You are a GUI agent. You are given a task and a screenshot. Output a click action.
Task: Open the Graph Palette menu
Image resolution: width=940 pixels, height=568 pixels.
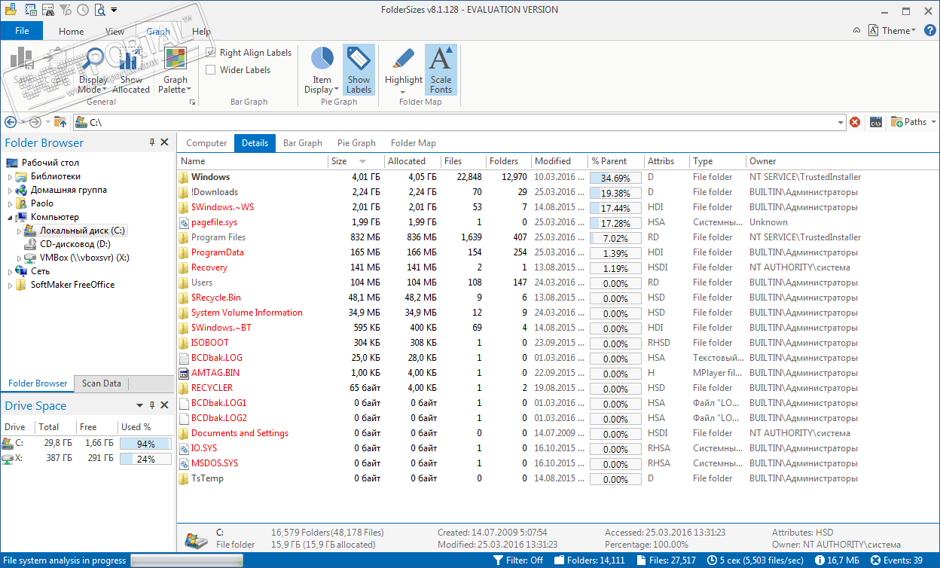[x=175, y=70]
